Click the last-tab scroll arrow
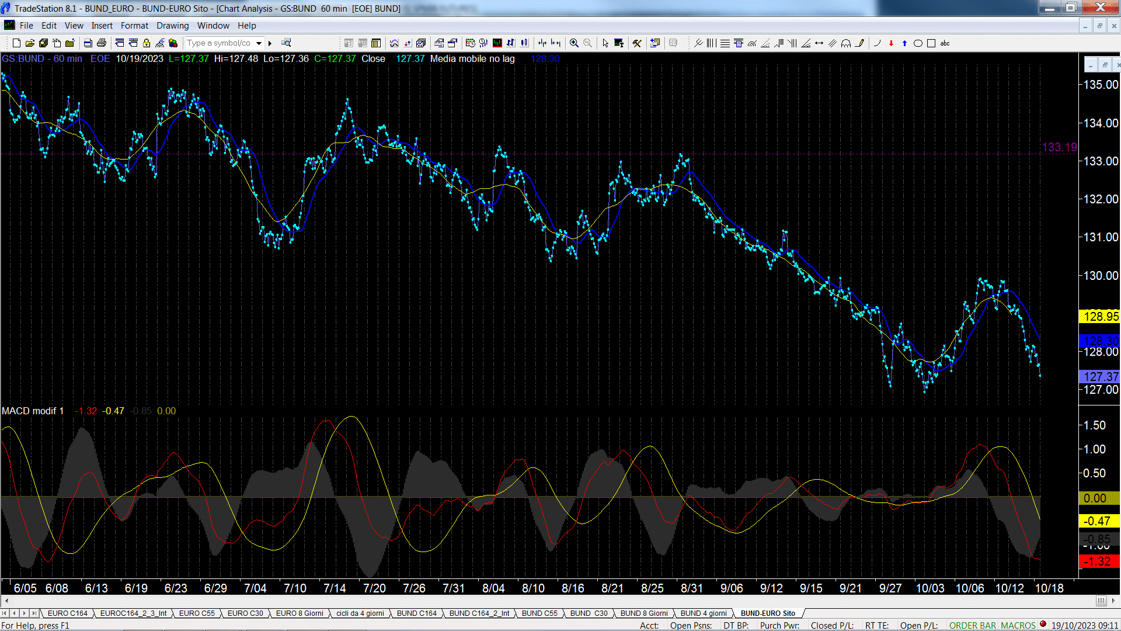 pos(34,613)
